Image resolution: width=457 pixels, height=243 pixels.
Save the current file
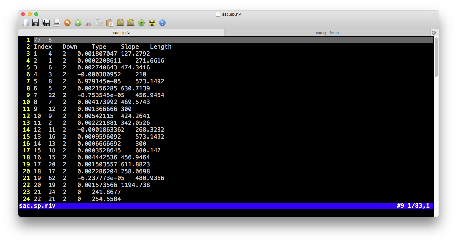[36, 23]
